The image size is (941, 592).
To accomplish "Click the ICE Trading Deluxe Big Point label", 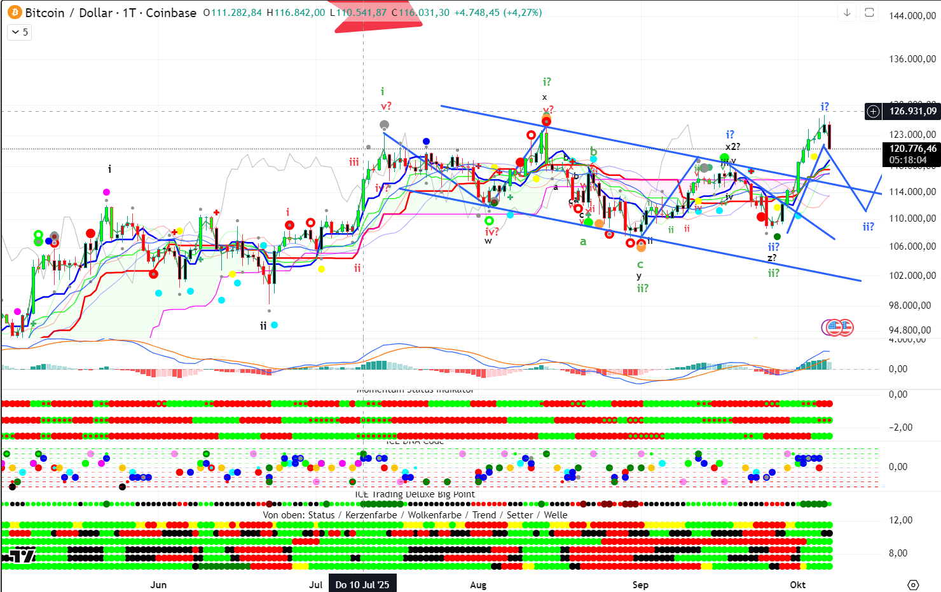I will 415,494.
